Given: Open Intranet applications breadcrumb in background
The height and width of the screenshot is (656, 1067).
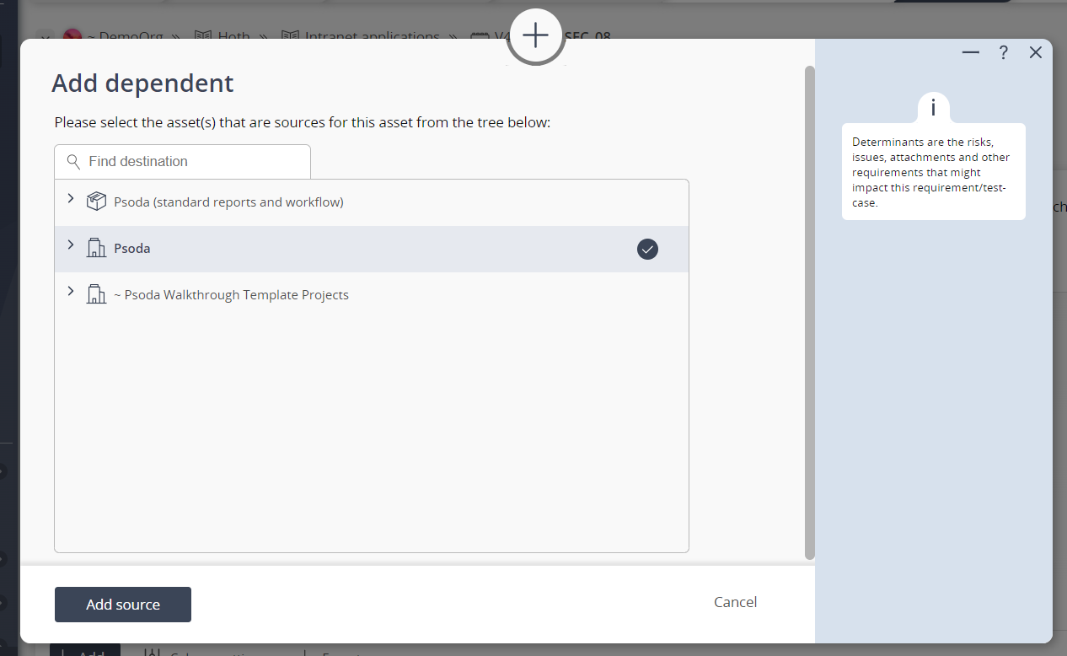Looking at the screenshot, I should [x=372, y=36].
